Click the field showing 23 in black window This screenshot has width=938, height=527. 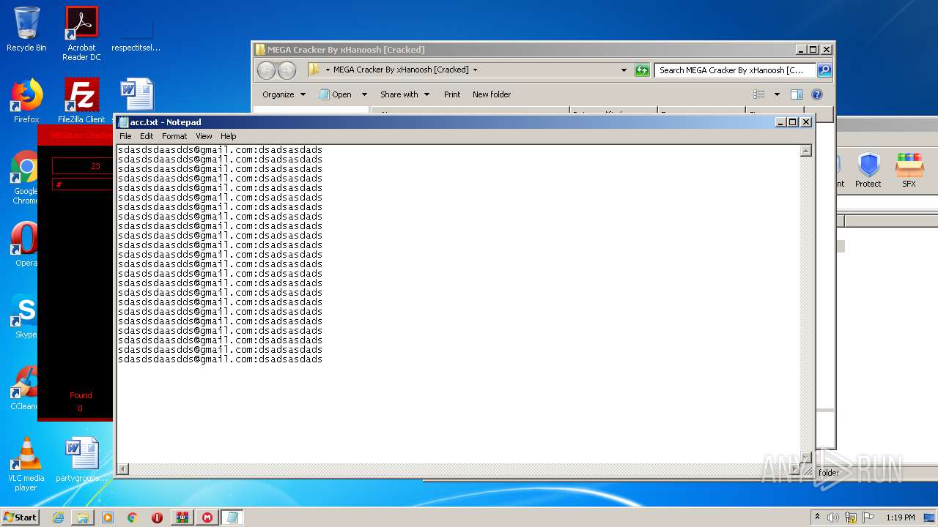click(83, 166)
